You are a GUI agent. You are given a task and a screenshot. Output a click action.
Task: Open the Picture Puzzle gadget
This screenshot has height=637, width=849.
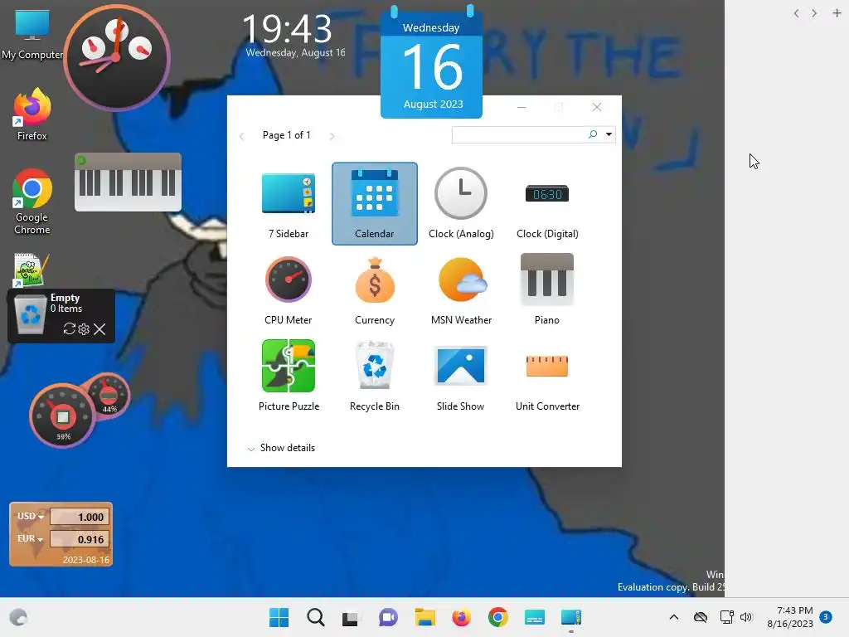(288, 377)
